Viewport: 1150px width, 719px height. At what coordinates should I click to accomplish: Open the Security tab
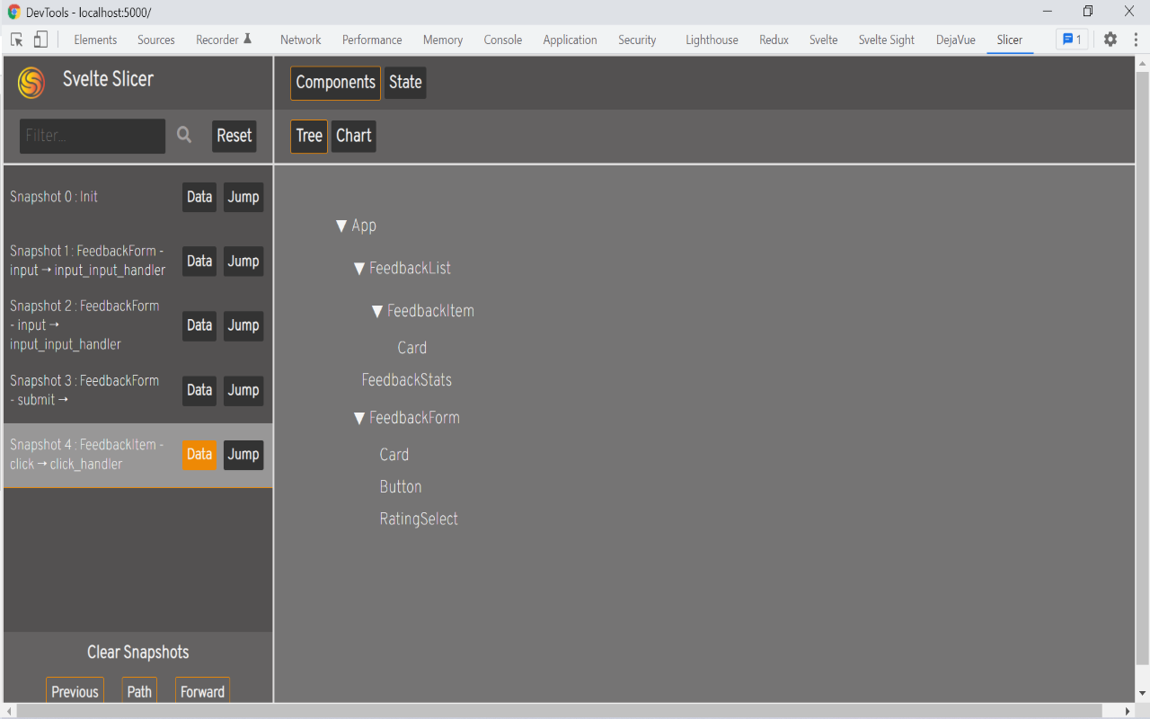coord(637,40)
